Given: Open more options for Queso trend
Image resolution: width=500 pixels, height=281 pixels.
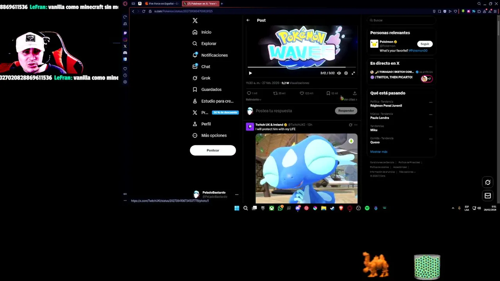Looking at the screenshot, I should [431, 139].
